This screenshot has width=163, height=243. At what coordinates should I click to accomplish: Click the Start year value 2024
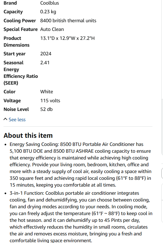coord(46,54)
